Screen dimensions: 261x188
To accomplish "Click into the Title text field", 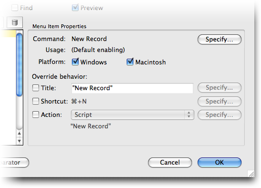I will (132, 88).
